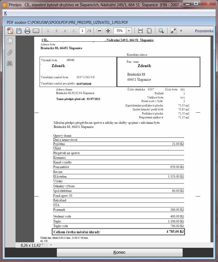This screenshot has width=218, height=262.
Task: Click the Kontaktní adresa heading
Action: pyautogui.click(x=137, y=55)
